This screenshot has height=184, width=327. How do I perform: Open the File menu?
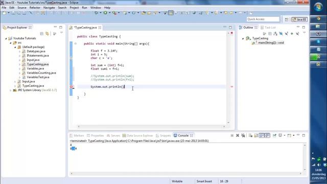click(4, 8)
